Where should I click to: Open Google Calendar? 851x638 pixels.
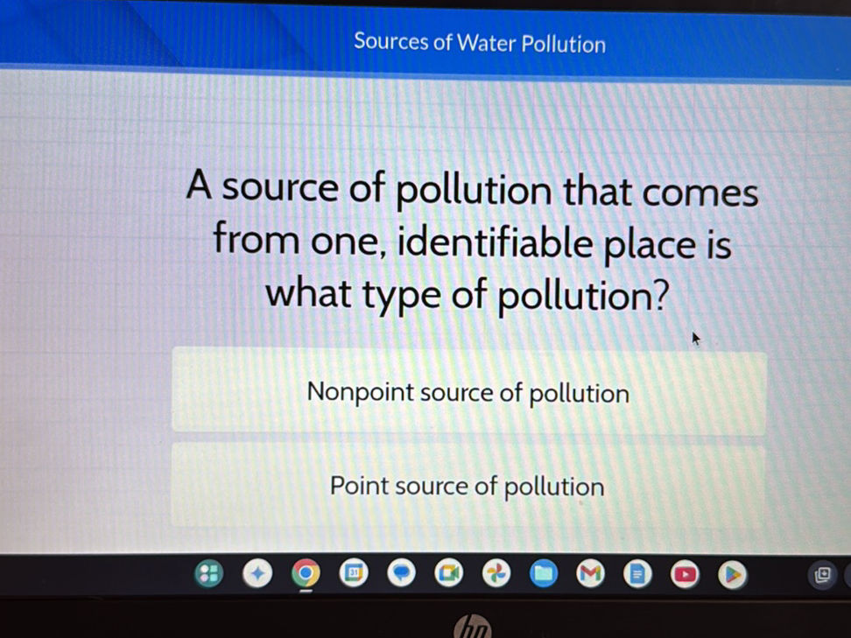pyautogui.click(x=354, y=575)
